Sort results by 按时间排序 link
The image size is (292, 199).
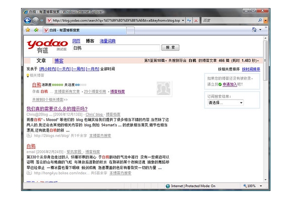[251, 69]
